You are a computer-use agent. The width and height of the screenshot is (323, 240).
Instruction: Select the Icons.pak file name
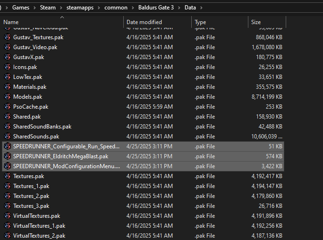(25, 67)
